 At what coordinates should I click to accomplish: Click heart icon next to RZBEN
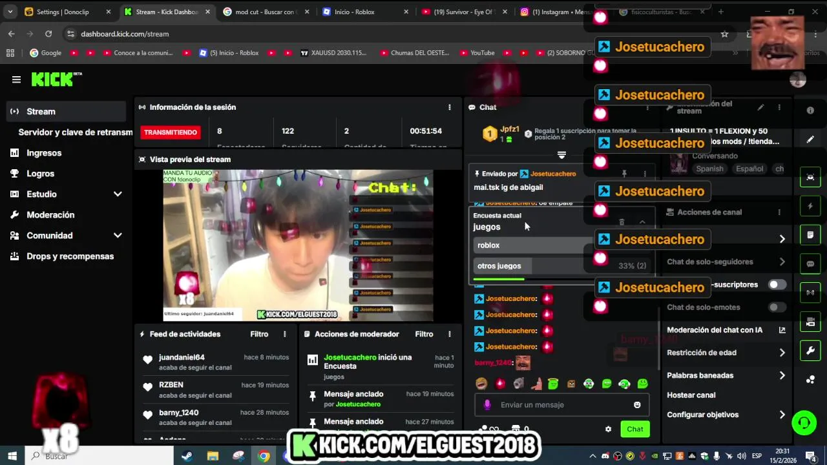tap(147, 387)
